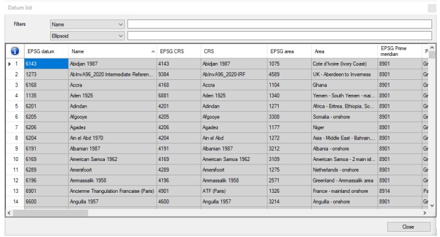440x237 pixels.
Task: Click vertical scrollbar up arrow
Action: pyautogui.click(x=432, y=47)
